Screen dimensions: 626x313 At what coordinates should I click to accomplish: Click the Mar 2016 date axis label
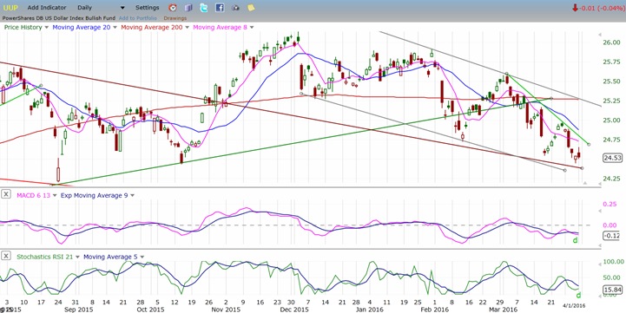point(503,310)
